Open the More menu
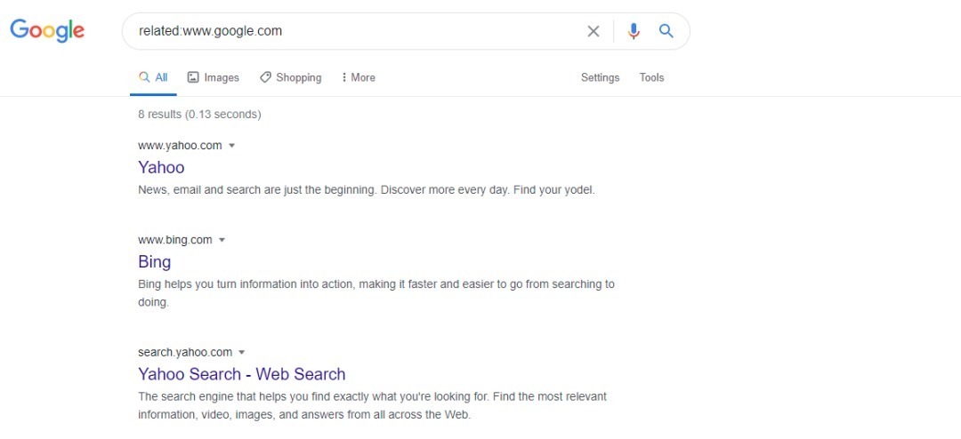The width and height of the screenshot is (961, 439). [x=358, y=78]
